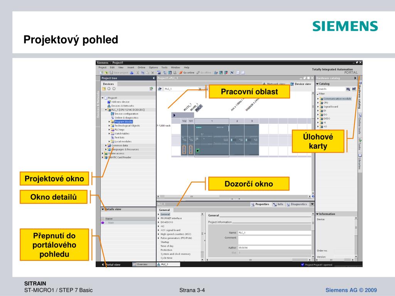The height and width of the screenshot is (296, 395).
Task: Open the Window menu
Action: tap(176, 67)
